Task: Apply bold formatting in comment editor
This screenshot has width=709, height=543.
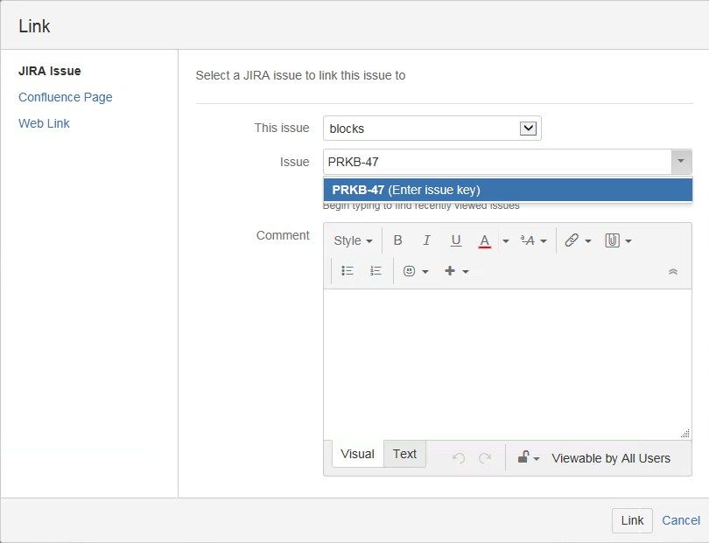Action: coord(397,240)
